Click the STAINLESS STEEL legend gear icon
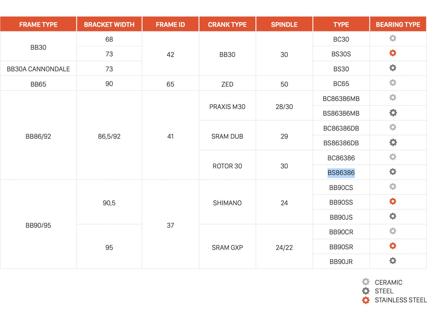This screenshot has height=320, width=427. point(366,300)
